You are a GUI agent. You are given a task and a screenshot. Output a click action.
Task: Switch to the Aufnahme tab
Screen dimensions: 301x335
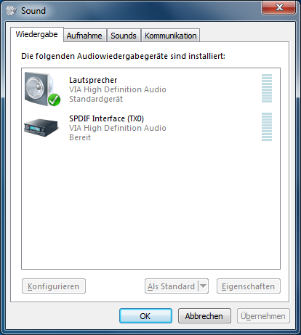84,36
